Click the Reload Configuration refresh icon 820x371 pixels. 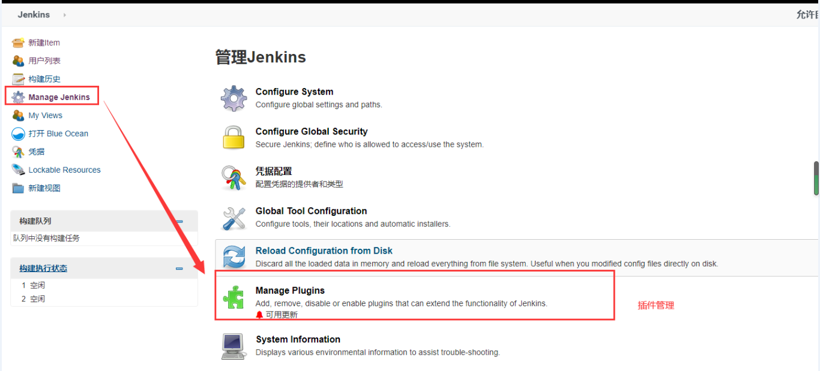click(x=234, y=257)
